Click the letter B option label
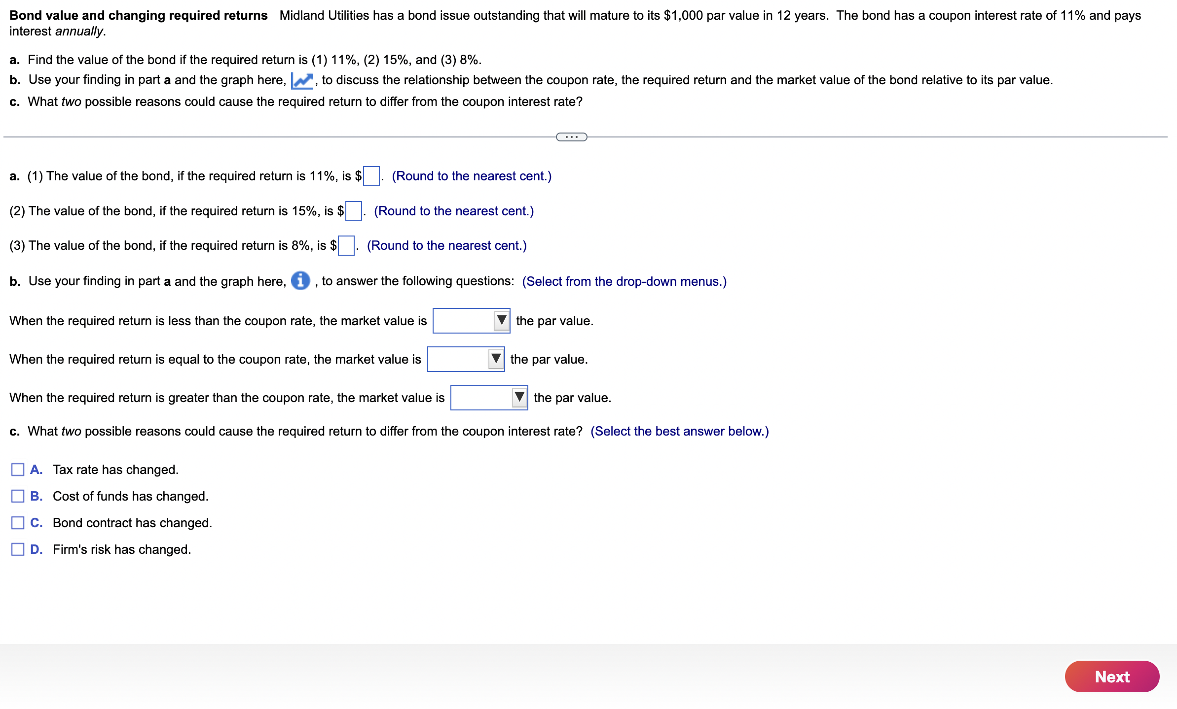 (x=37, y=496)
